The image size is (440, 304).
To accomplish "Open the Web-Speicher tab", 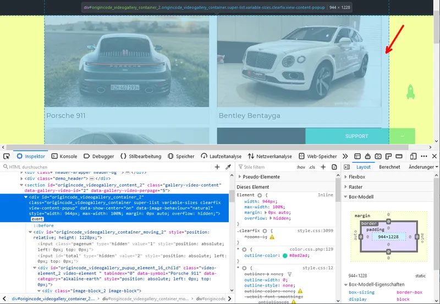I will (318, 156).
